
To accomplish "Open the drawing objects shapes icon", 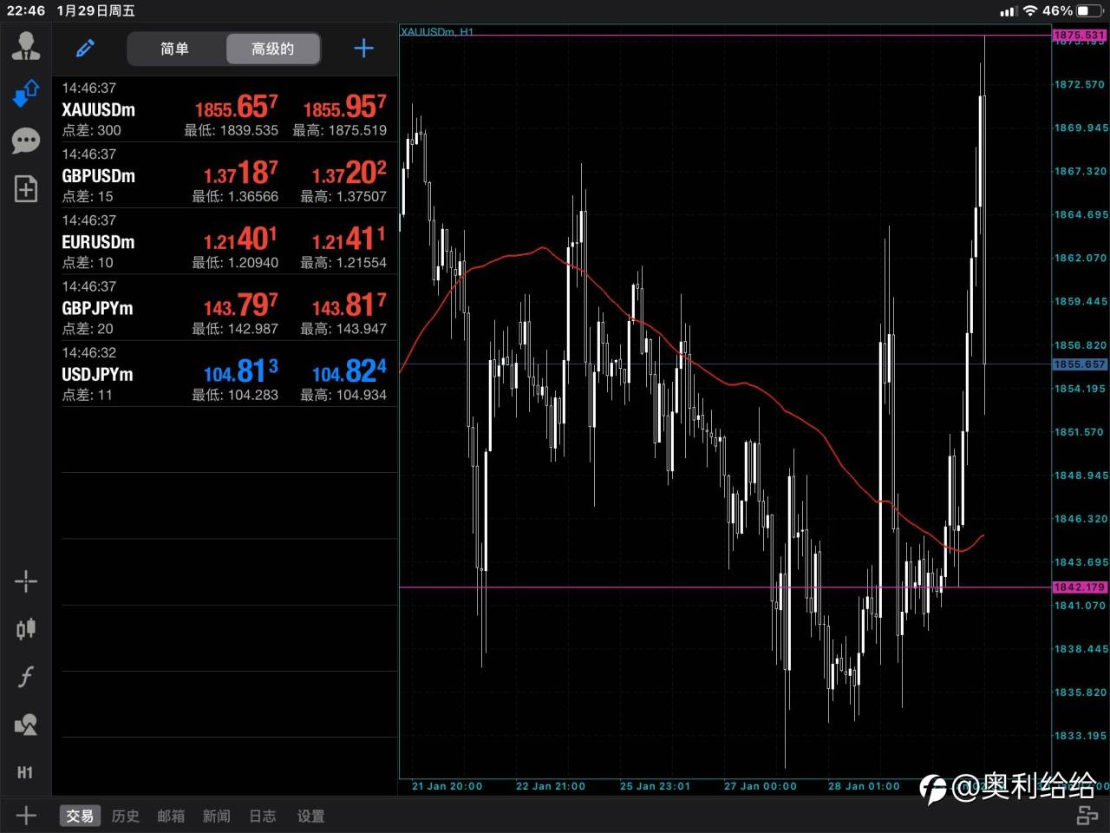I will (26, 725).
